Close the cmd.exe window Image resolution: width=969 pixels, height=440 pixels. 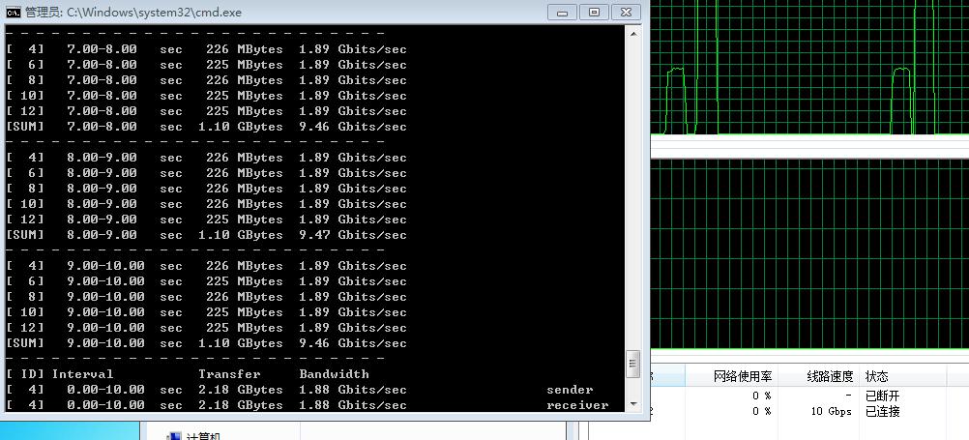click(626, 12)
